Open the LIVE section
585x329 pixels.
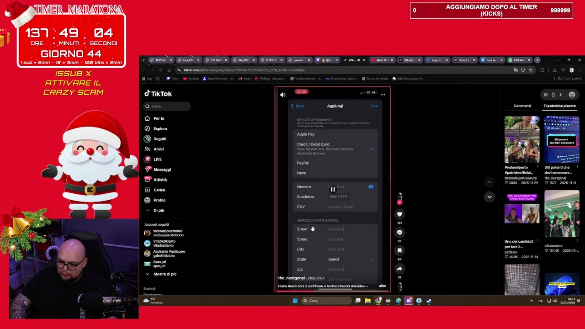point(153,159)
